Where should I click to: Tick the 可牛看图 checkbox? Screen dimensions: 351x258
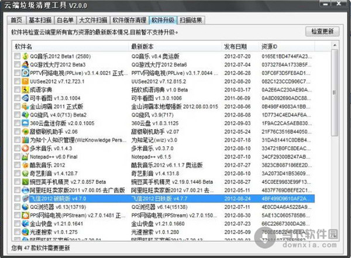coord(17,98)
